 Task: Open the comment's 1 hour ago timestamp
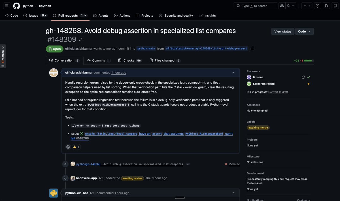pyautogui.click(x=119, y=73)
